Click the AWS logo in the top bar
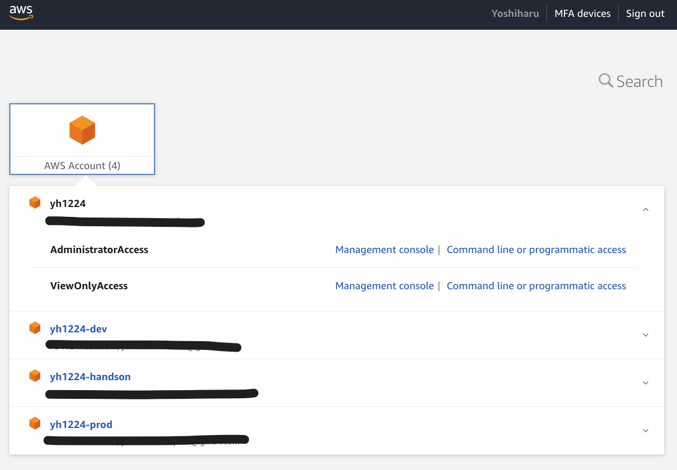 20,13
